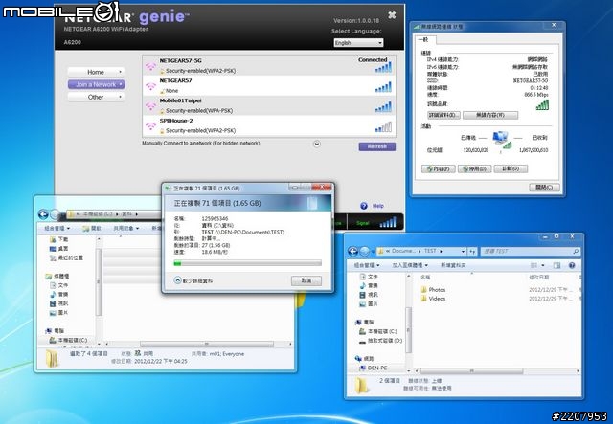Open Share with menu in source explorer

click(125, 228)
